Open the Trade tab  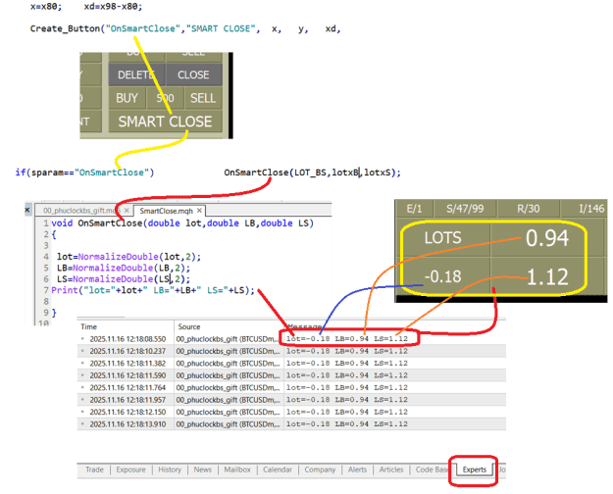94,469
